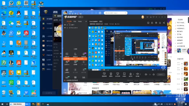Click the microphone icon in bottom toolbar
The width and height of the screenshot is (189, 106).
click(x=131, y=74)
